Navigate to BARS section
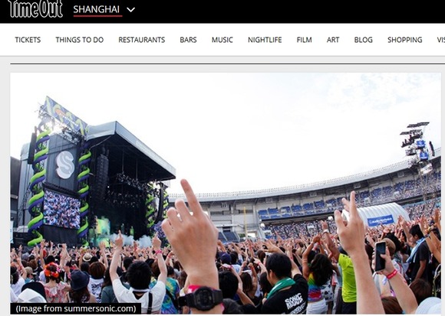The height and width of the screenshot is (316, 445). pos(188,40)
